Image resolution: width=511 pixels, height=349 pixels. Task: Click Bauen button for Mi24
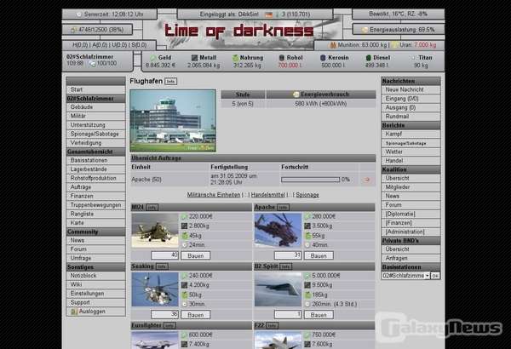pyautogui.click(x=196, y=256)
